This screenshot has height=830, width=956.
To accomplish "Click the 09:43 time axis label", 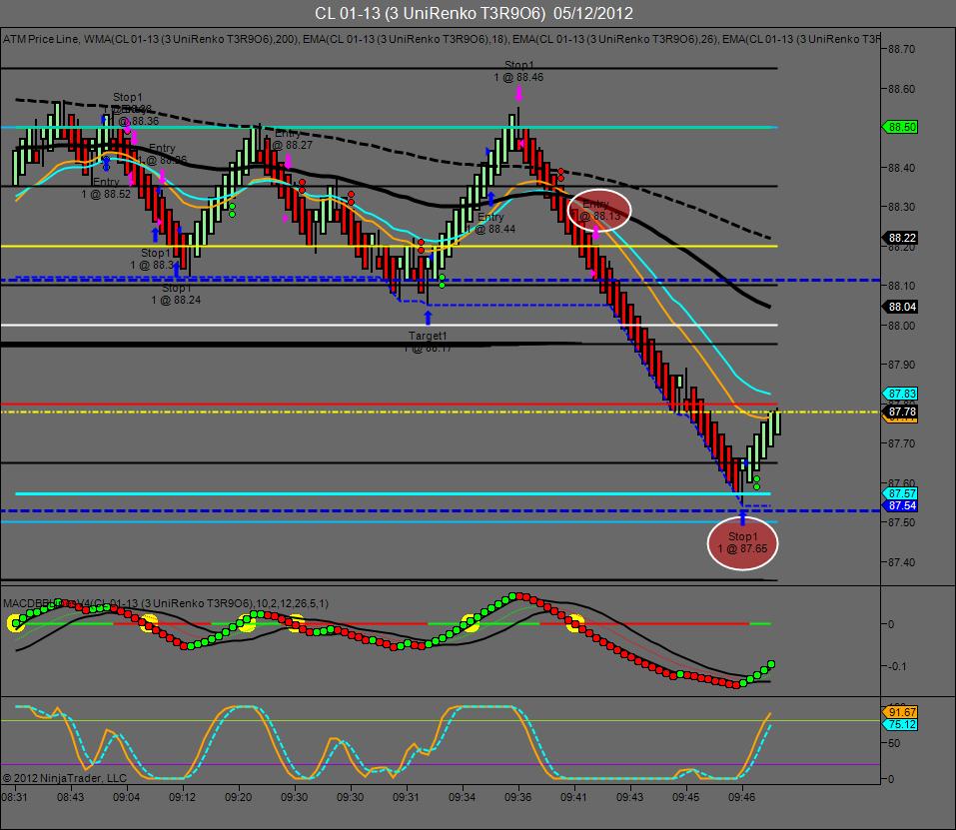I will 629,797.
